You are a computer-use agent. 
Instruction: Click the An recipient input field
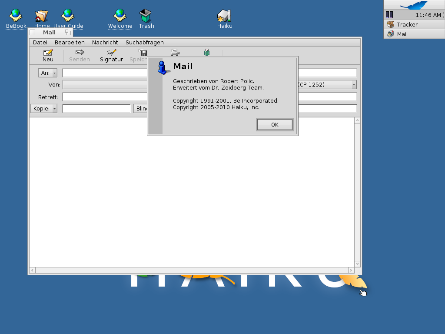[x=105, y=73]
